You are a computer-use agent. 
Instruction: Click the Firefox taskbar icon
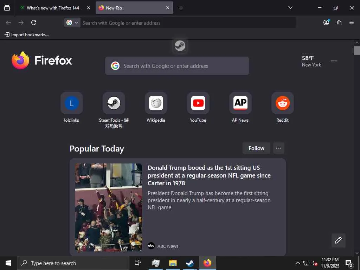[207, 263]
